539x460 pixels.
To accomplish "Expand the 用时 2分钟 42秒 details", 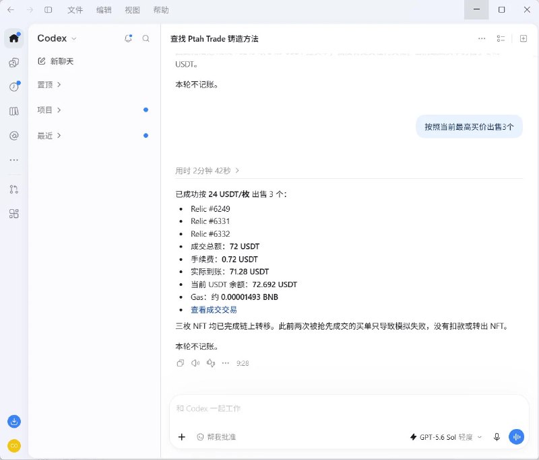I will click(x=207, y=171).
